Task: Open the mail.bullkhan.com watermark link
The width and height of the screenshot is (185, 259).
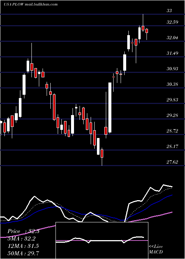Action: tap(41, 4)
